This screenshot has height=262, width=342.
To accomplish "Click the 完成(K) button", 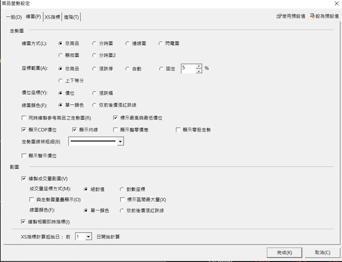I will (x=284, y=253).
